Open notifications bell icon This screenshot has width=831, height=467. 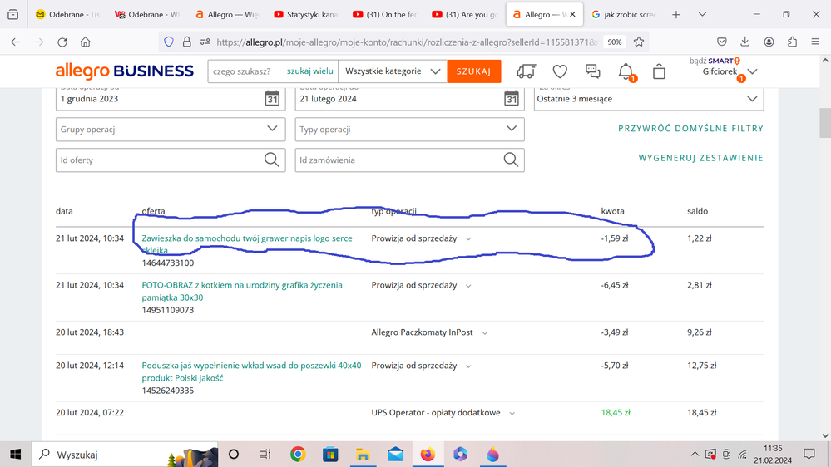[x=626, y=72]
